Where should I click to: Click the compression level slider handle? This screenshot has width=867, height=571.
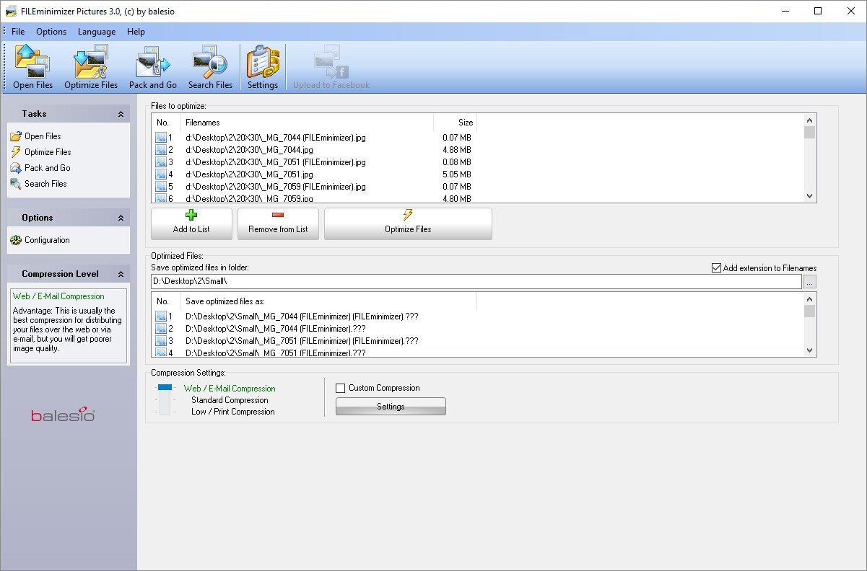tap(165, 387)
